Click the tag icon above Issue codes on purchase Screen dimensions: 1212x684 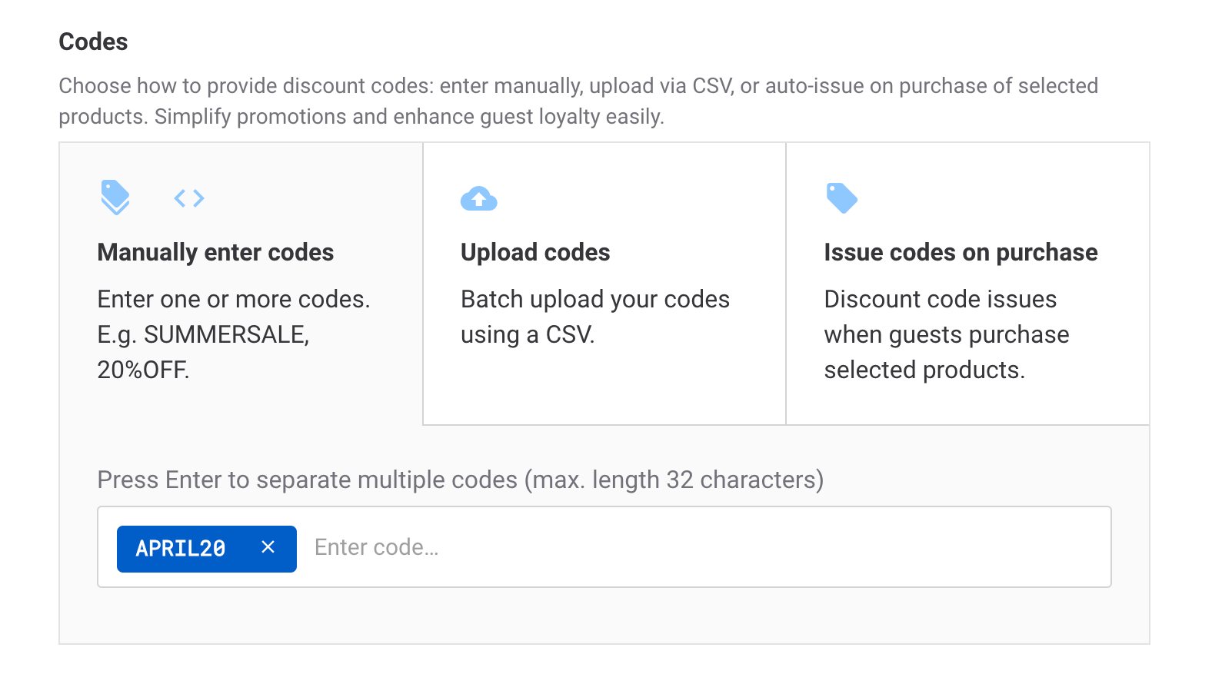pos(843,198)
